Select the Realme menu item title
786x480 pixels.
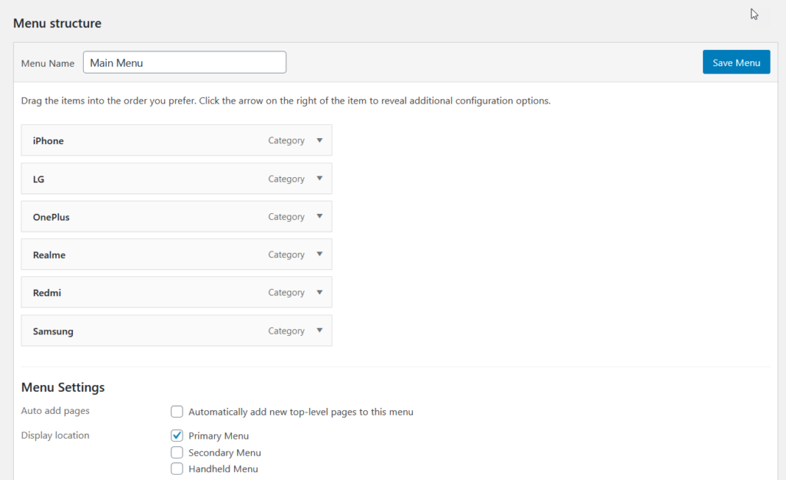click(49, 255)
